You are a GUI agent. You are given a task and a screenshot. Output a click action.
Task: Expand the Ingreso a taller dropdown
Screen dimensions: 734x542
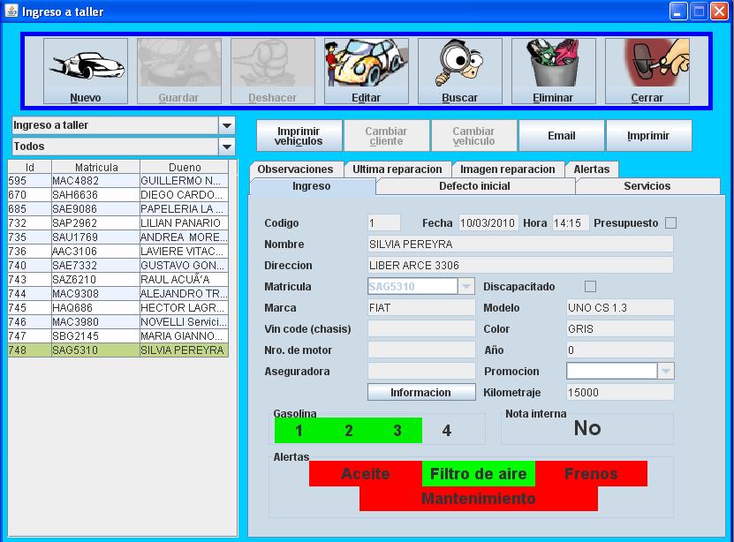pos(227,125)
